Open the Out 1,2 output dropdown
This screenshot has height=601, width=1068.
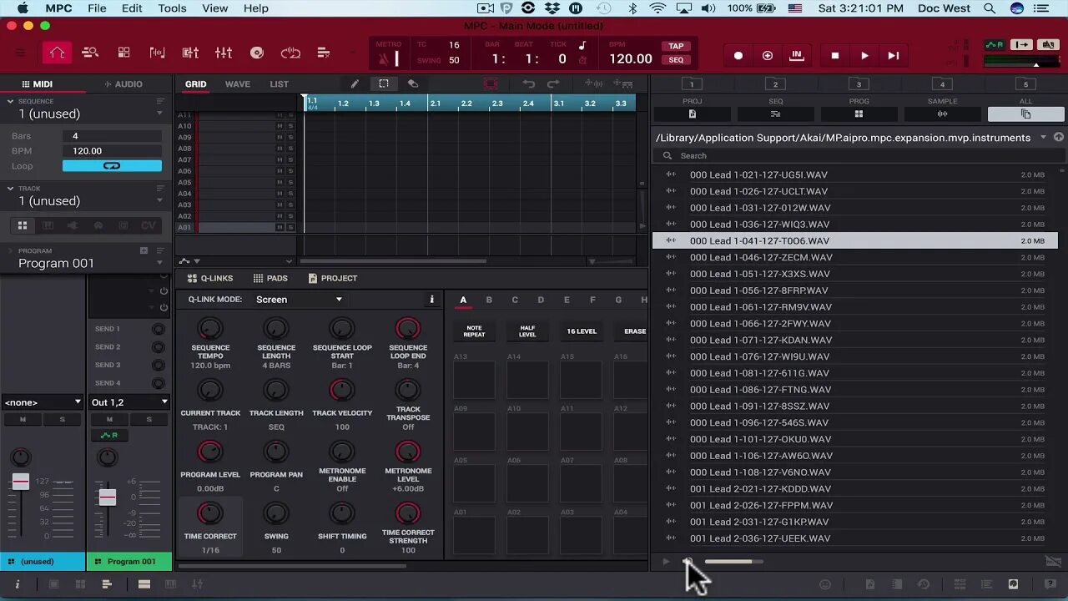pos(129,402)
